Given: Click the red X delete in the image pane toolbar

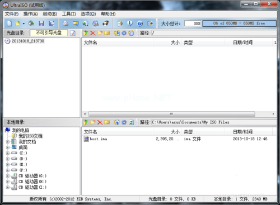Looking at the screenshot, I should [x=93, y=33].
